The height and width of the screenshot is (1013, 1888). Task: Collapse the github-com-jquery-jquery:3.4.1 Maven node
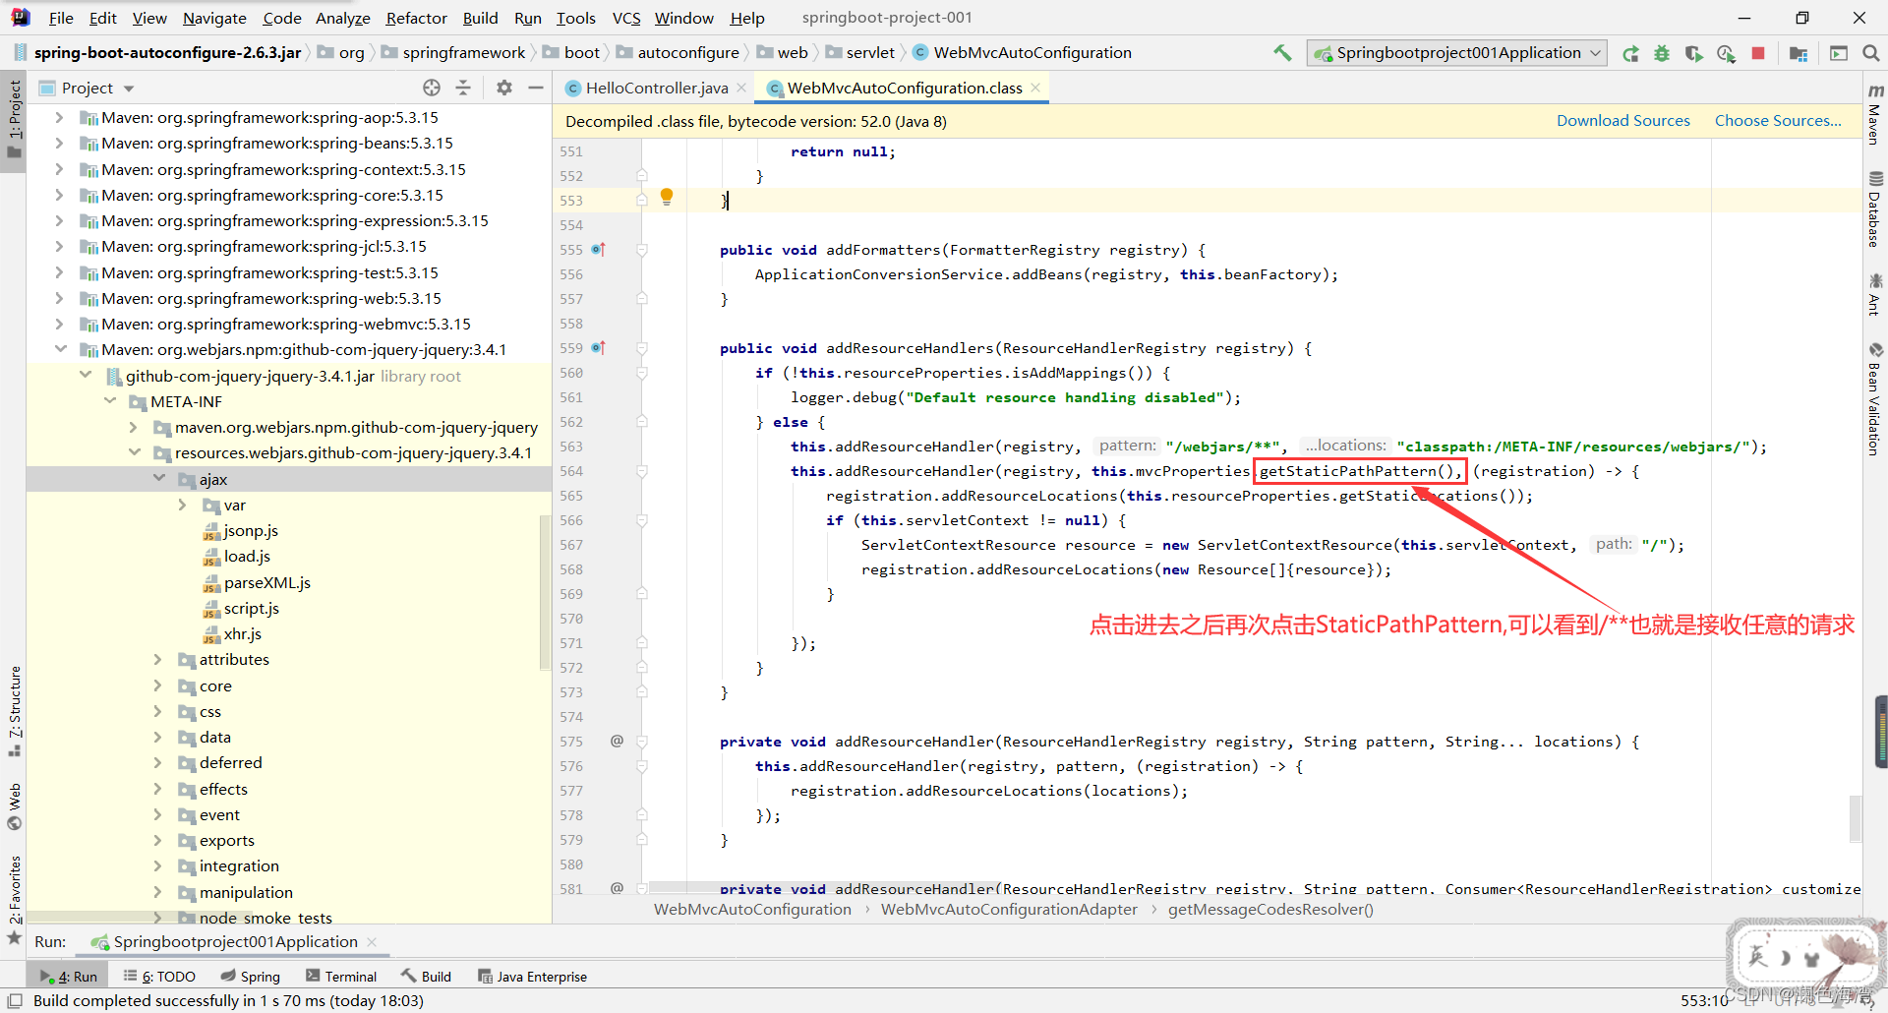pos(60,349)
